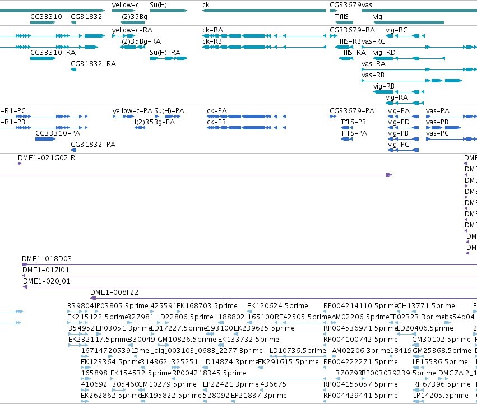
Task: Click the DME1-008F22 clone label
Action: point(114,292)
